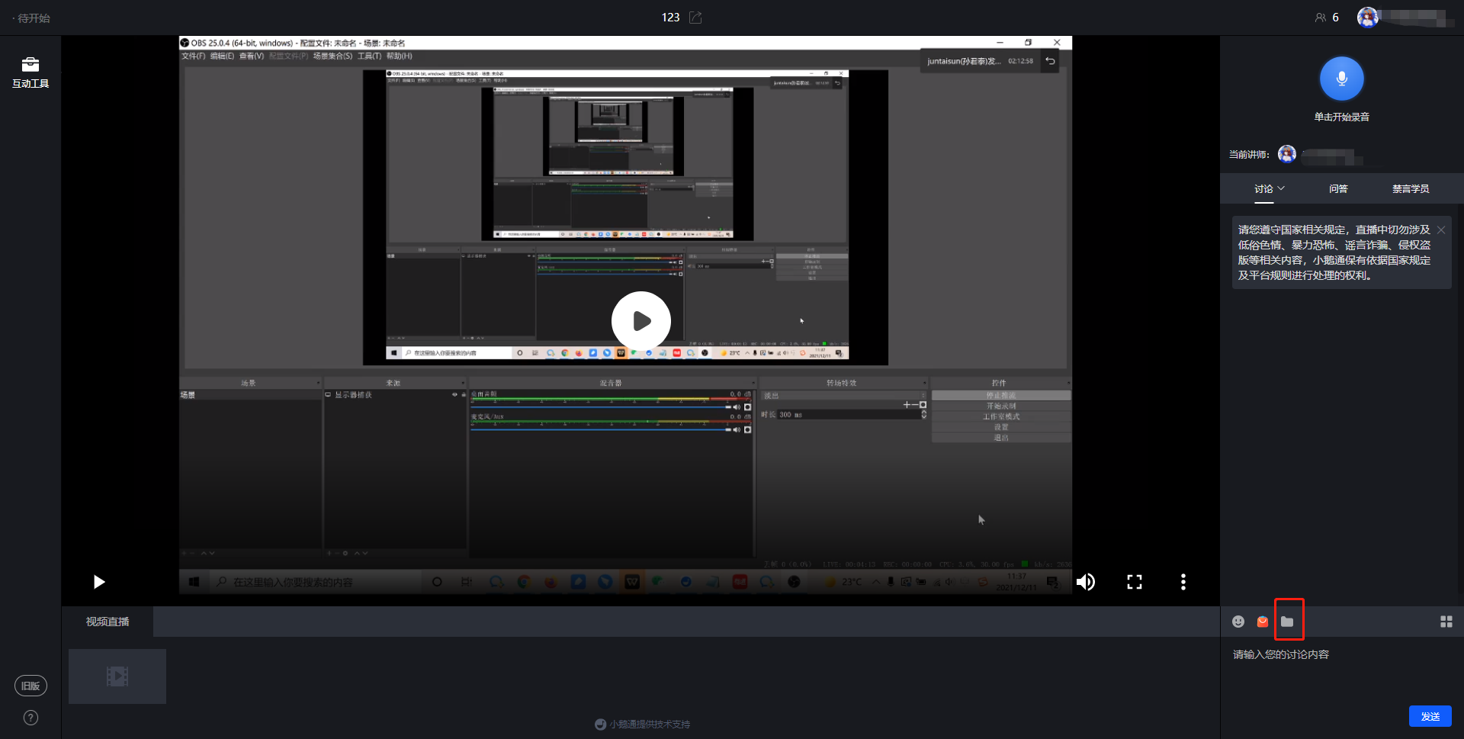The width and height of the screenshot is (1464, 739).
Task: Click the viewer count icon showing 6
Action: [1321, 18]
